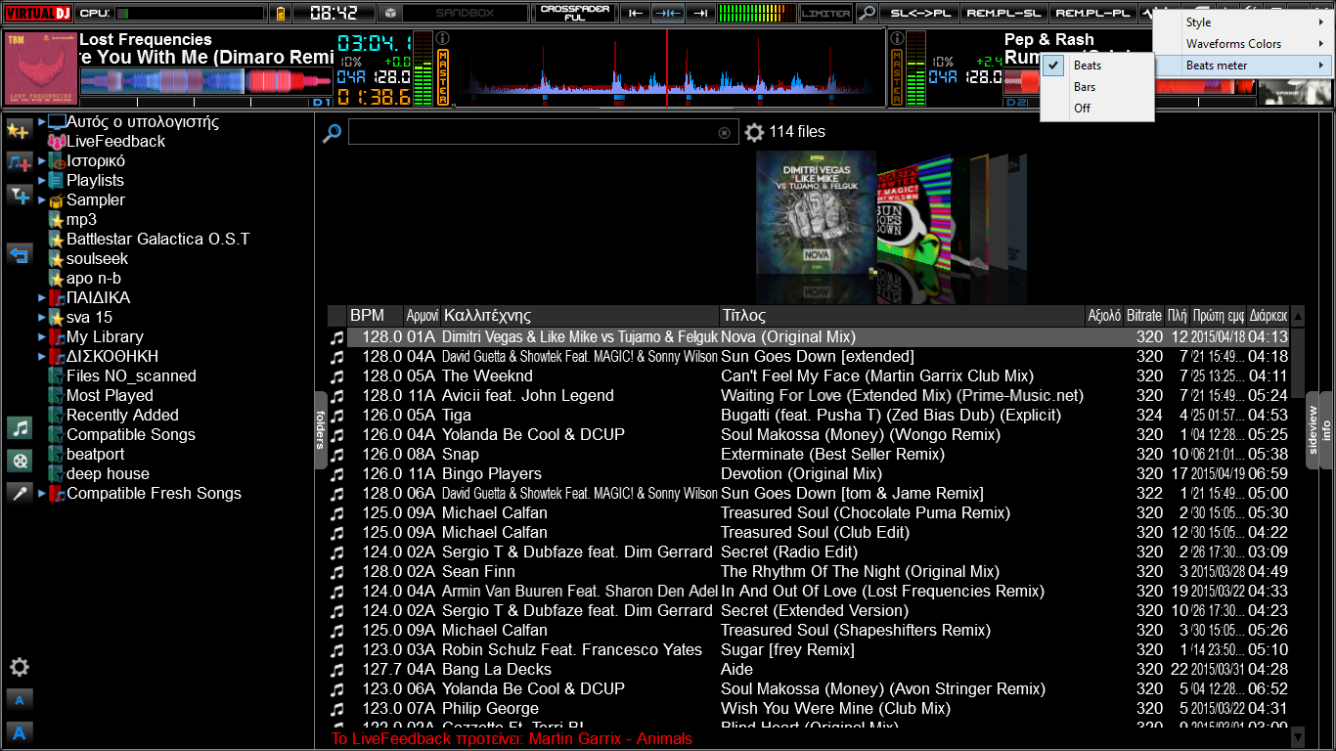This screenshot has width=1336, height=751.
Task: Sort the list by the BPM column header
Action: [x=376, y=316]
